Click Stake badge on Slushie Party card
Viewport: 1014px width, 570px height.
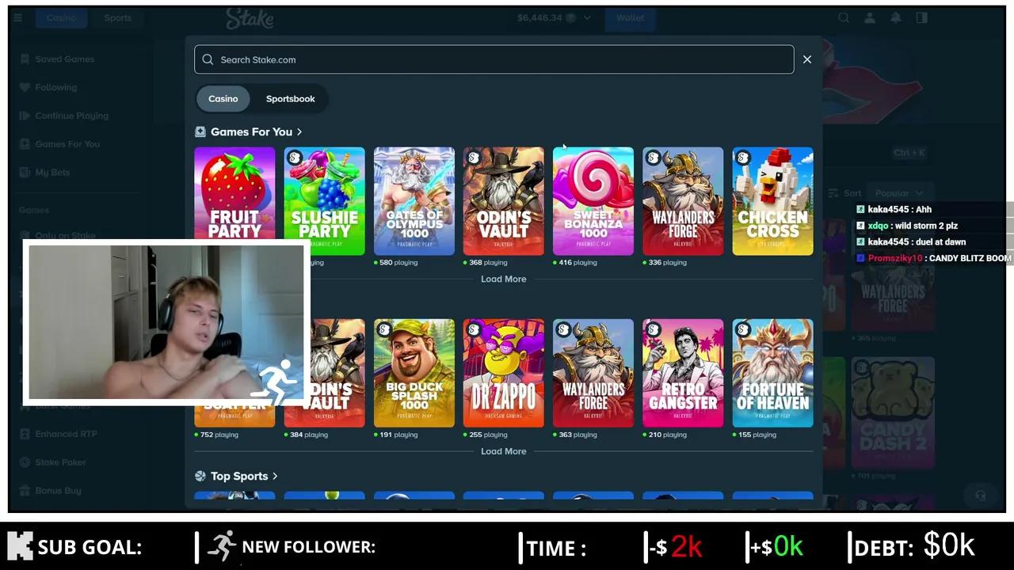click(x=295, y=158)
